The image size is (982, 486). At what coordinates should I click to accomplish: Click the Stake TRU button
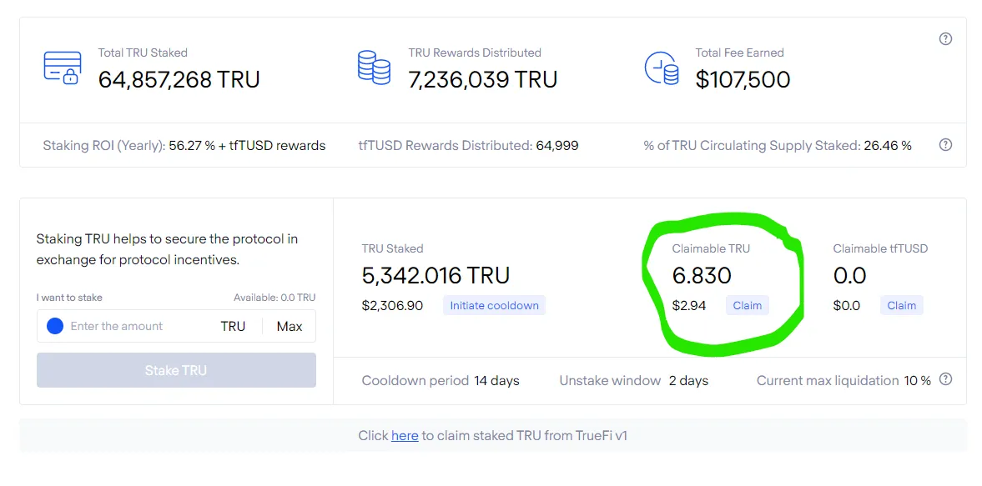(x=176, y=370)
